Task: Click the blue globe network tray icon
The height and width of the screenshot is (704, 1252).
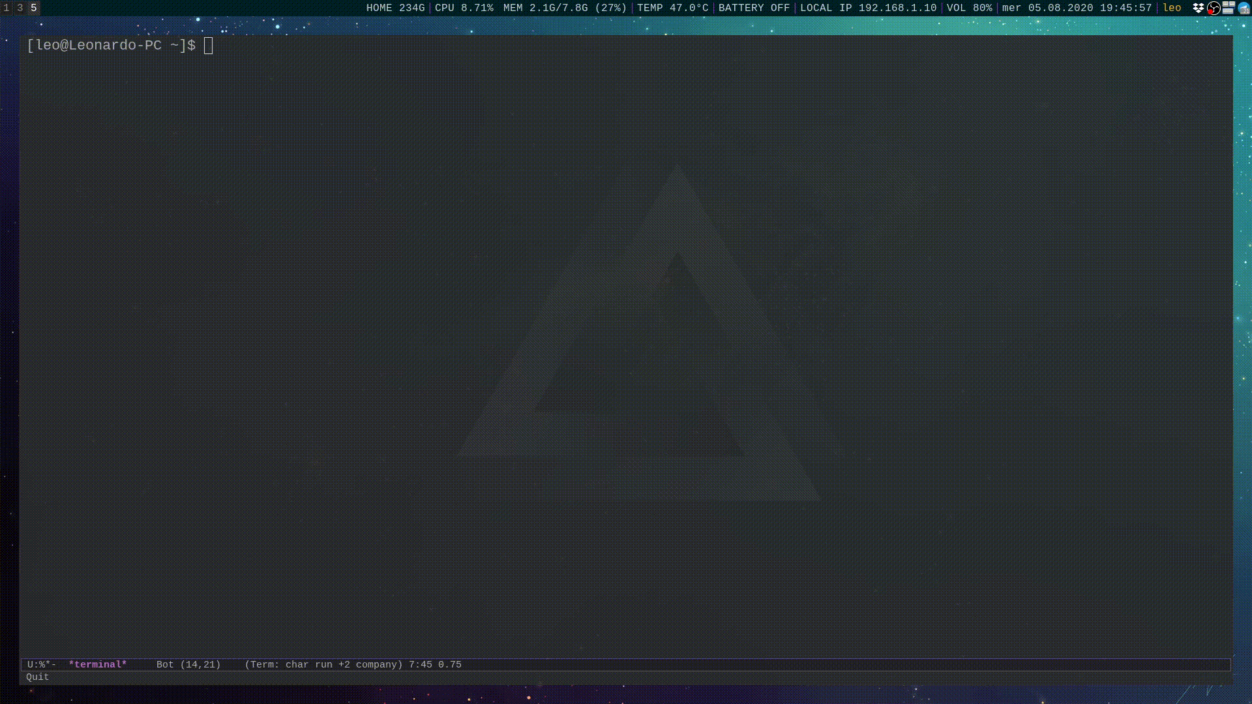Action: [1244, 8]
